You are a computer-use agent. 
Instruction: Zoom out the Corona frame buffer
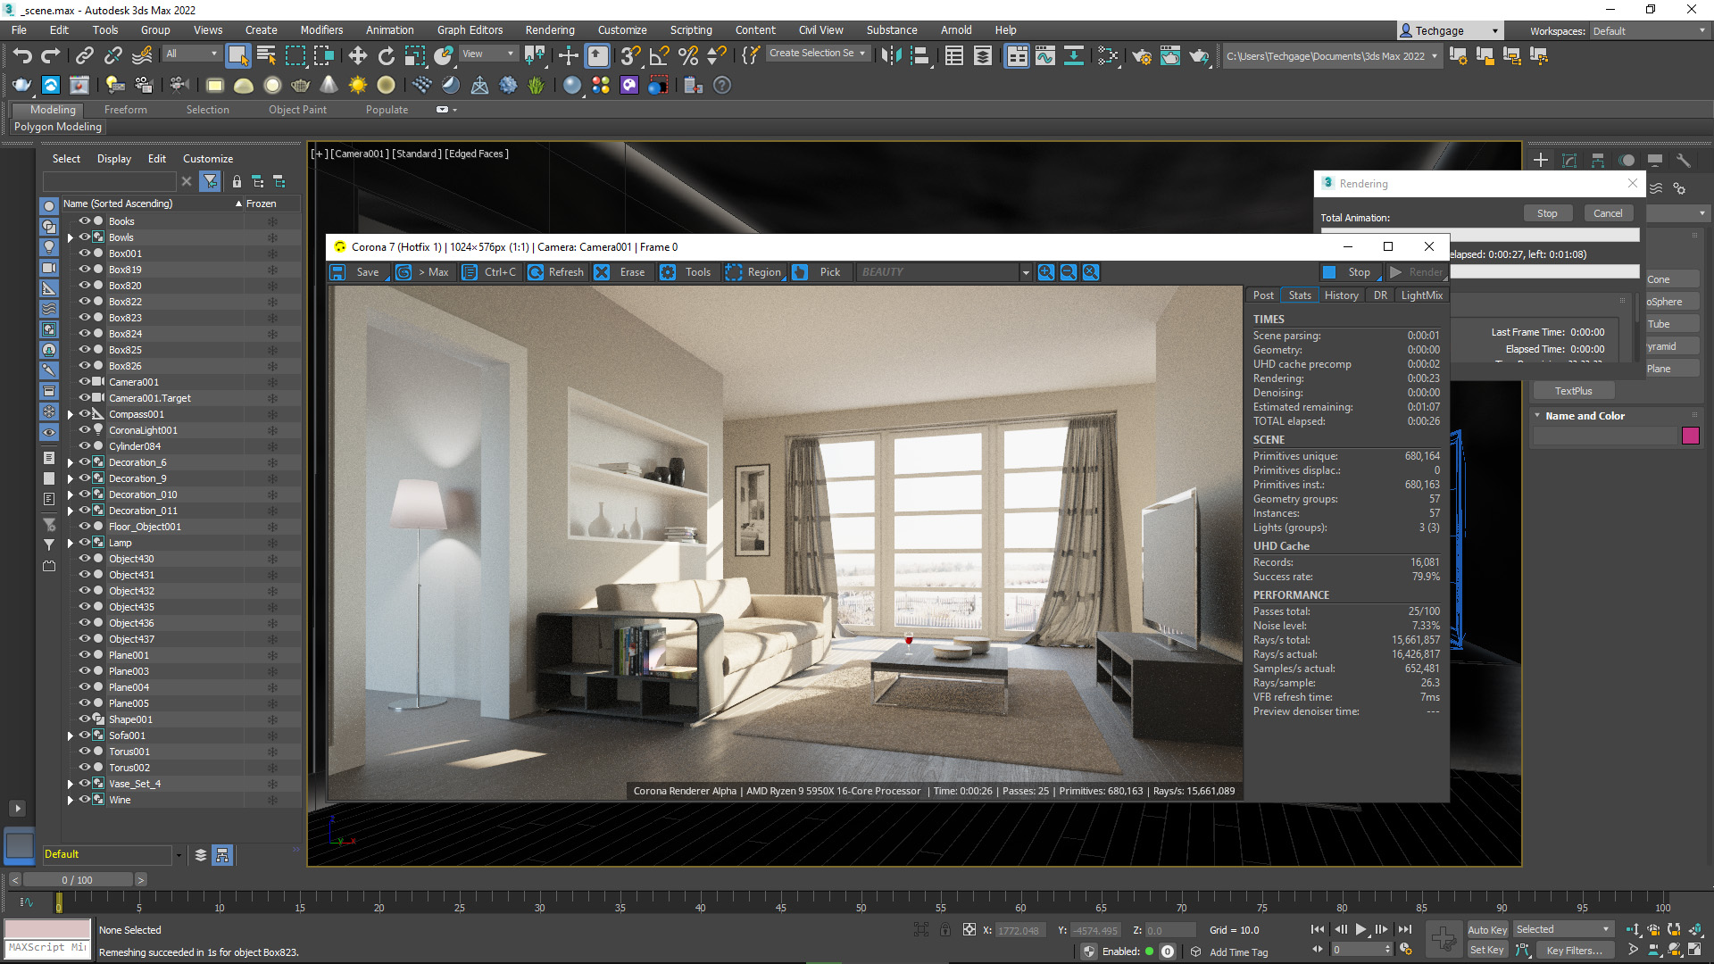[1068, 272]
